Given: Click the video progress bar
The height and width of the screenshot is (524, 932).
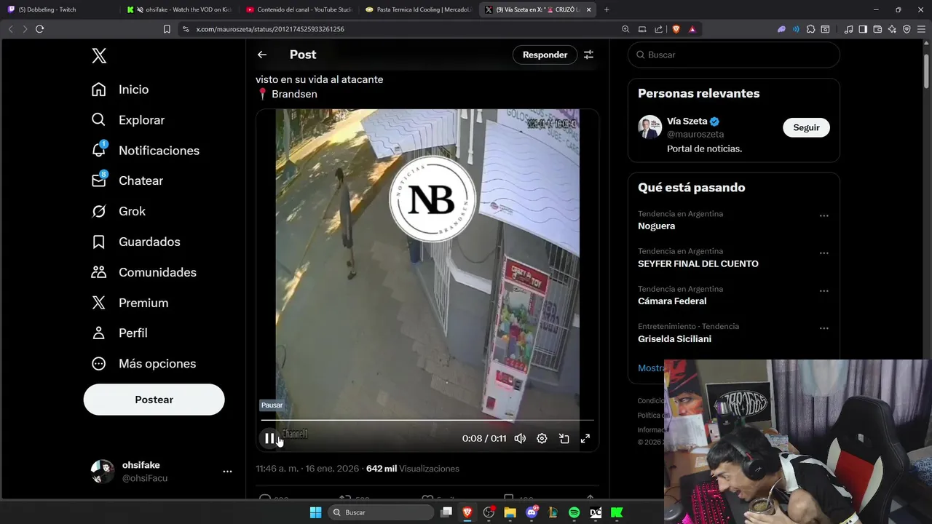Looking at the screenshot, I should click(427, 420).
